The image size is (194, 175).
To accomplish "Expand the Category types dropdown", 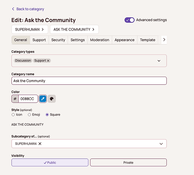I will pos(159,61).
